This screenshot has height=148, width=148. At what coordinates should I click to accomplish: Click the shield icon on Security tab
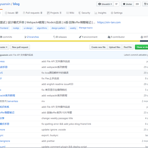tap(79, 13)
